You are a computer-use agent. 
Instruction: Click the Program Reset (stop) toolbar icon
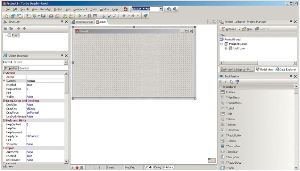click(x=95, y=16)
